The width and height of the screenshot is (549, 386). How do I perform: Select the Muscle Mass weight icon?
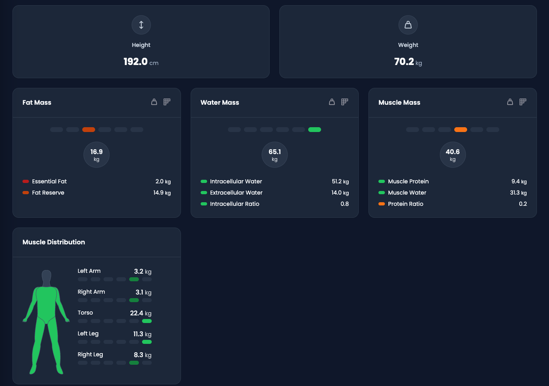pos(510,102)
